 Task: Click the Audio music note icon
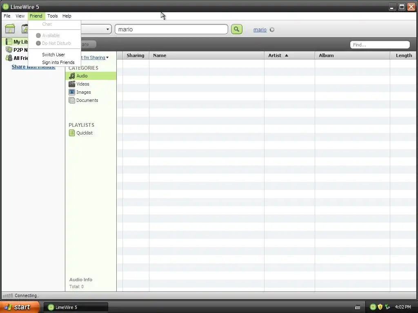pos(72,76)
